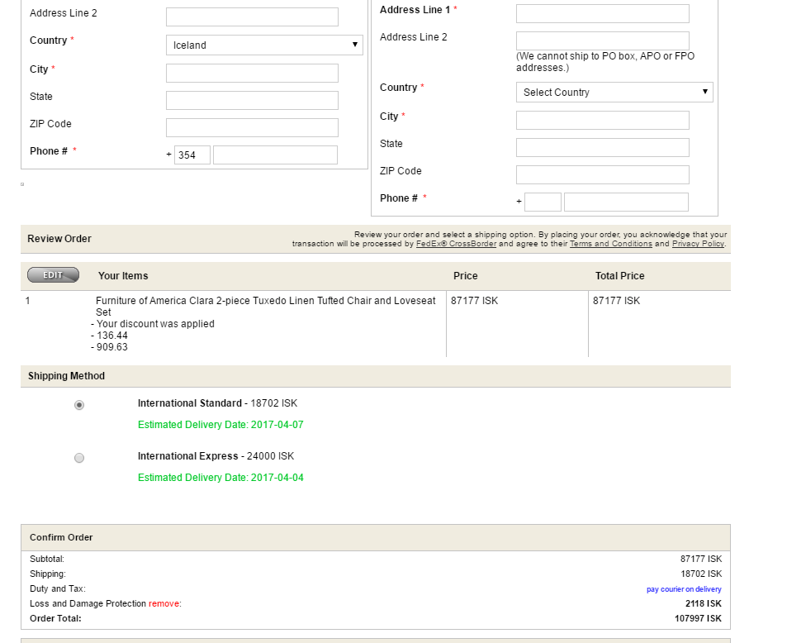Click the EDIT button beside Your Items
This screenshot has height=643, width=787.
(x=53, y=275)
